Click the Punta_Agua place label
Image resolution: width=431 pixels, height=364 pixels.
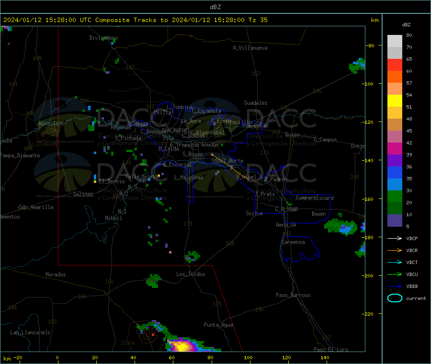(x=218, y=325)
